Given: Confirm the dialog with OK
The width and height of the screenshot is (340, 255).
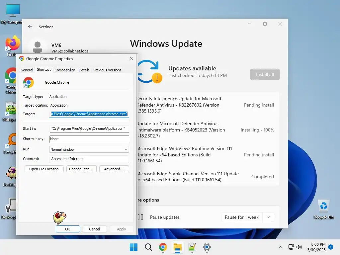Looking at the screenshot, I should [x=68, y=229].
